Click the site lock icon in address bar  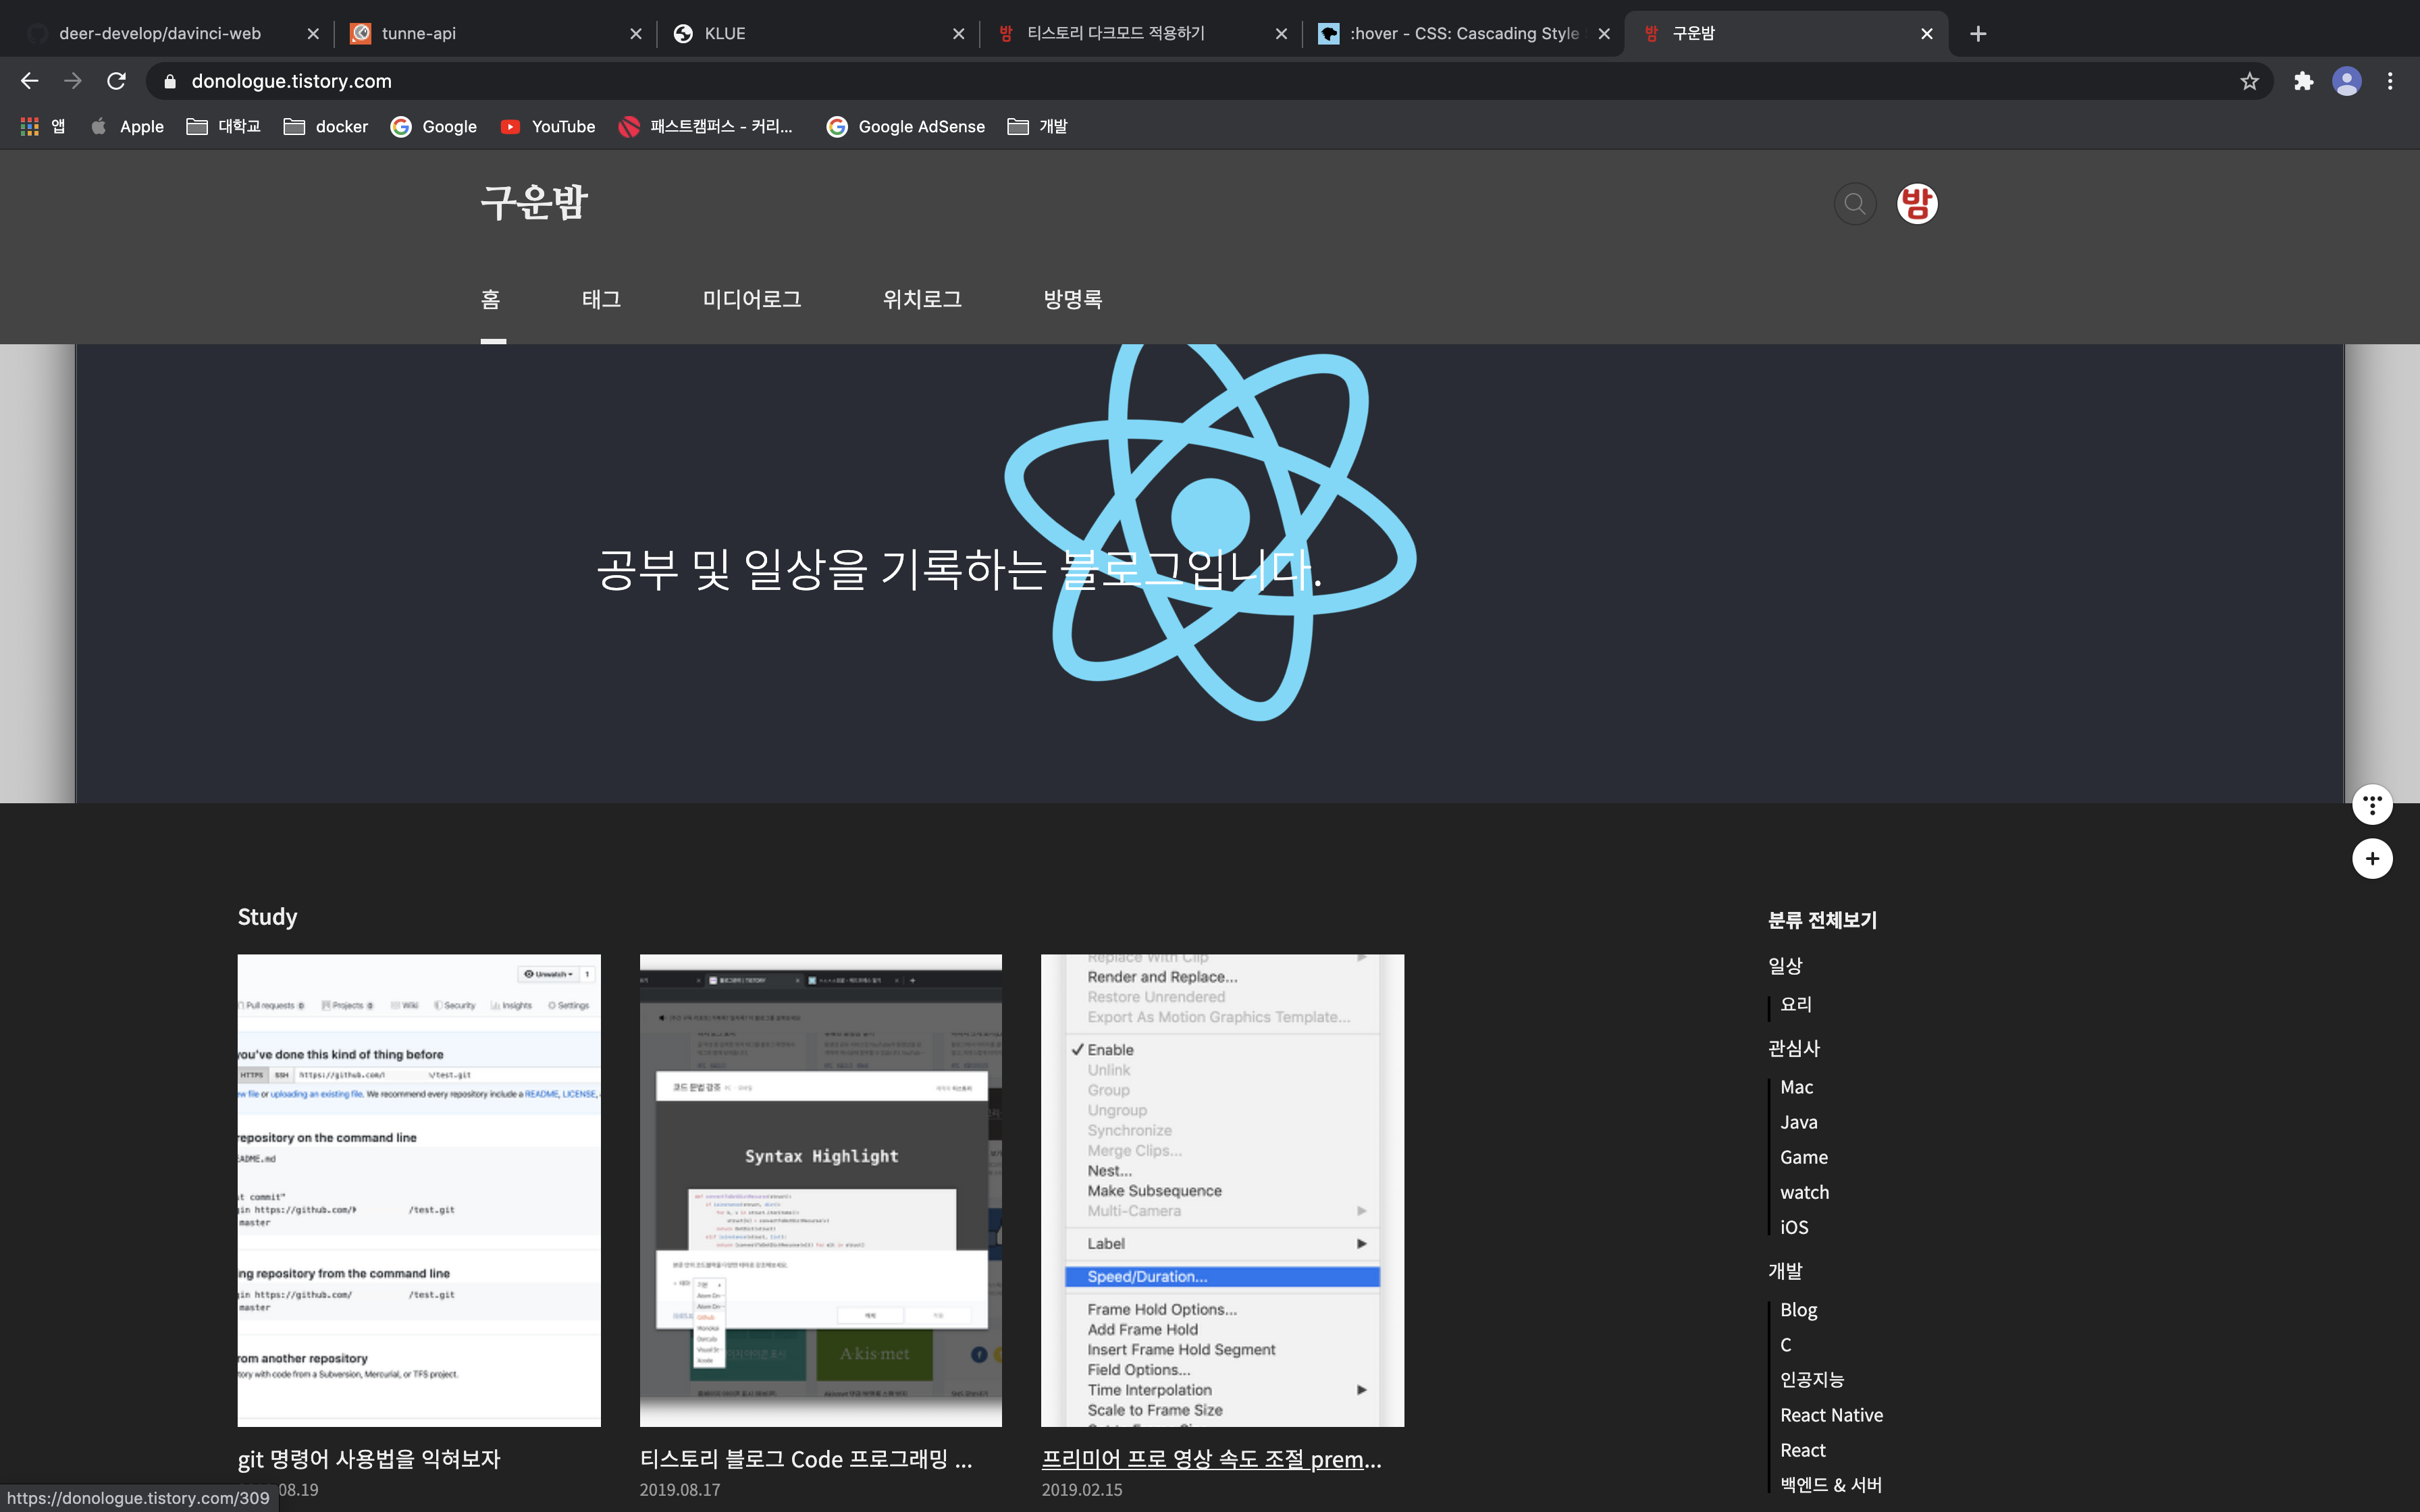(170, 81)
